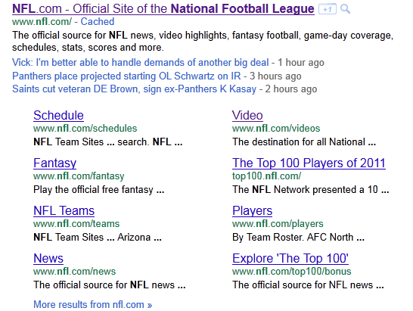413x311 pixels.
Task: Click the main result description about NFL news
Action: (x=203, y=42)
